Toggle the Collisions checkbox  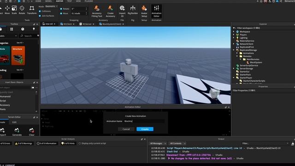pos(40,11)
